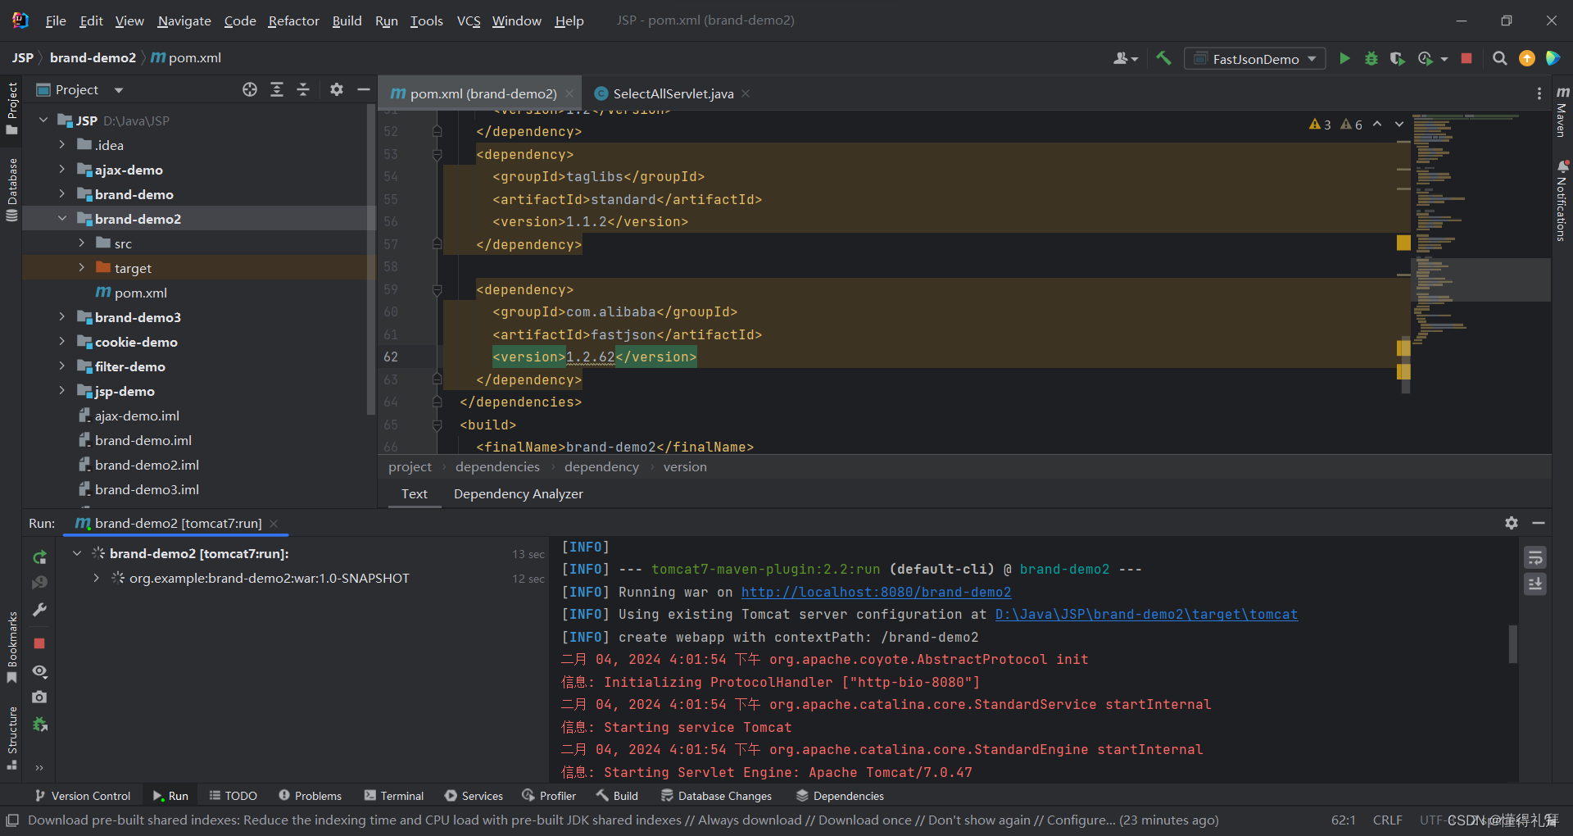The width and height of the screenshot is (1573, 836).
Task: Collapse the JSP root project node
Action: pos(43,120)
